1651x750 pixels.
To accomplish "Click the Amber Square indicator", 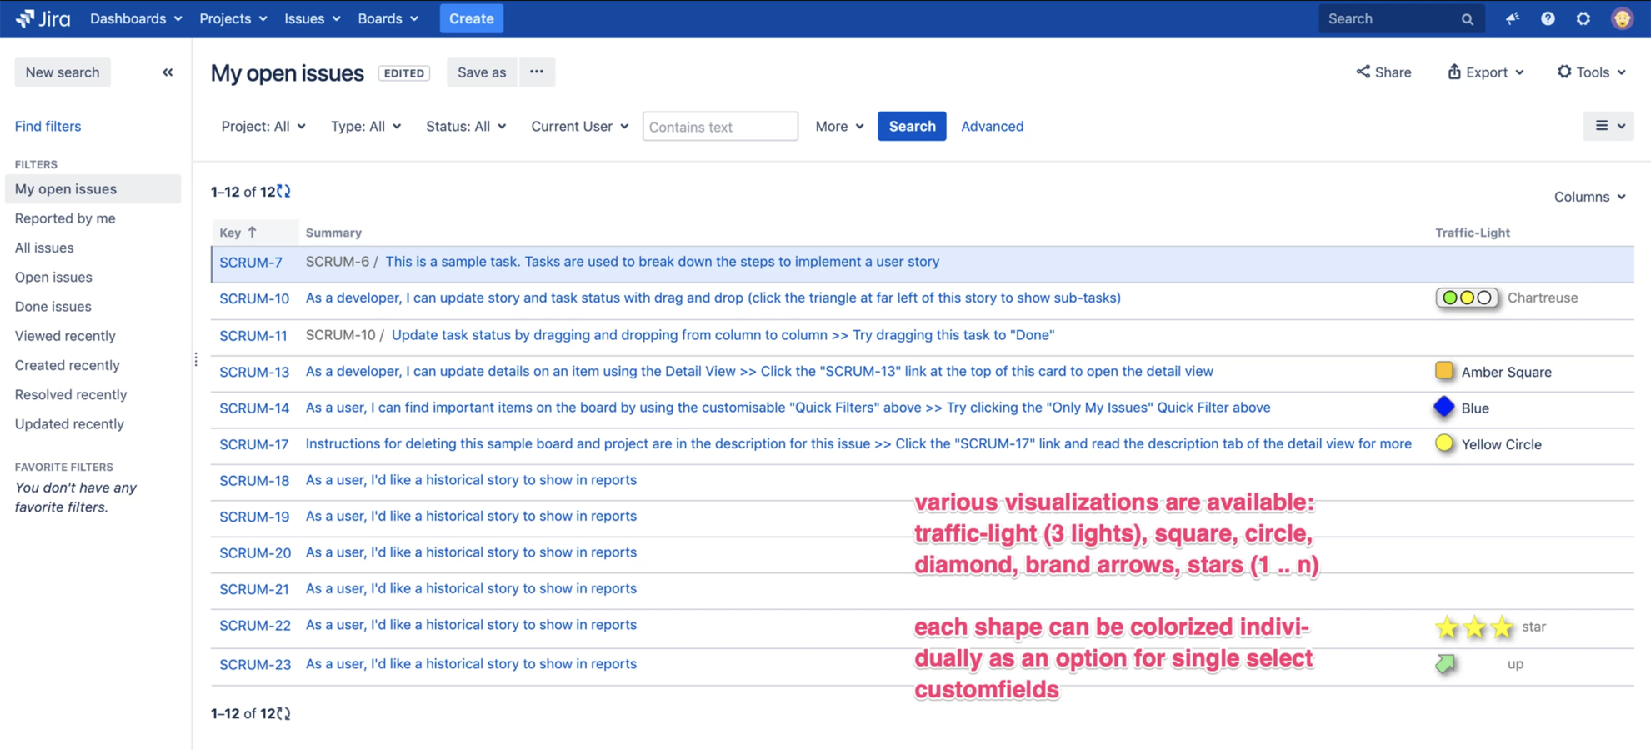I will [x=1444, y=371].
